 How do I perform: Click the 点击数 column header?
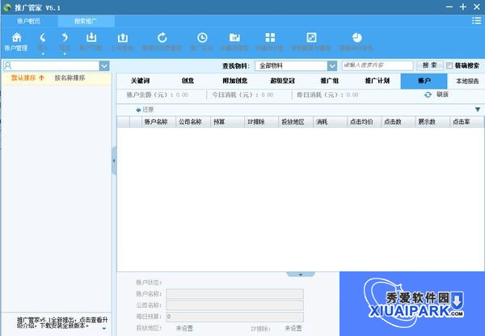[398, 122]
